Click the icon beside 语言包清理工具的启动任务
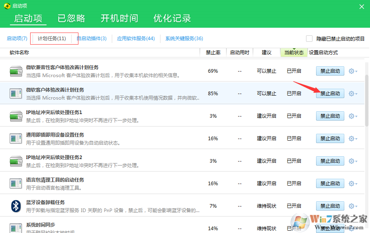The width and height of the screenshot is (370, 233). (x=16, y=184)
